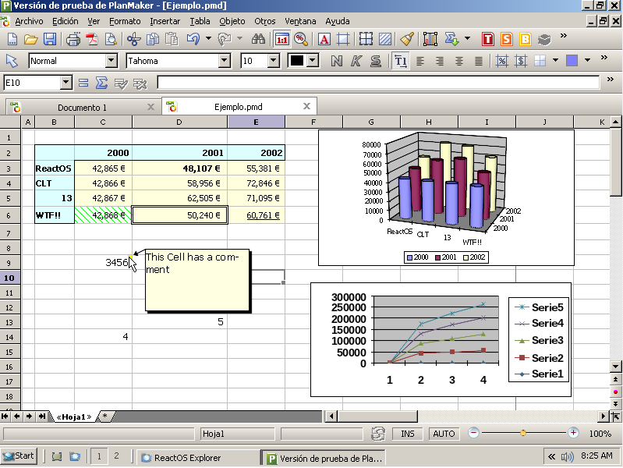
Task: Click the Save document floppy disk icon
Action: (x=49, y=38)
